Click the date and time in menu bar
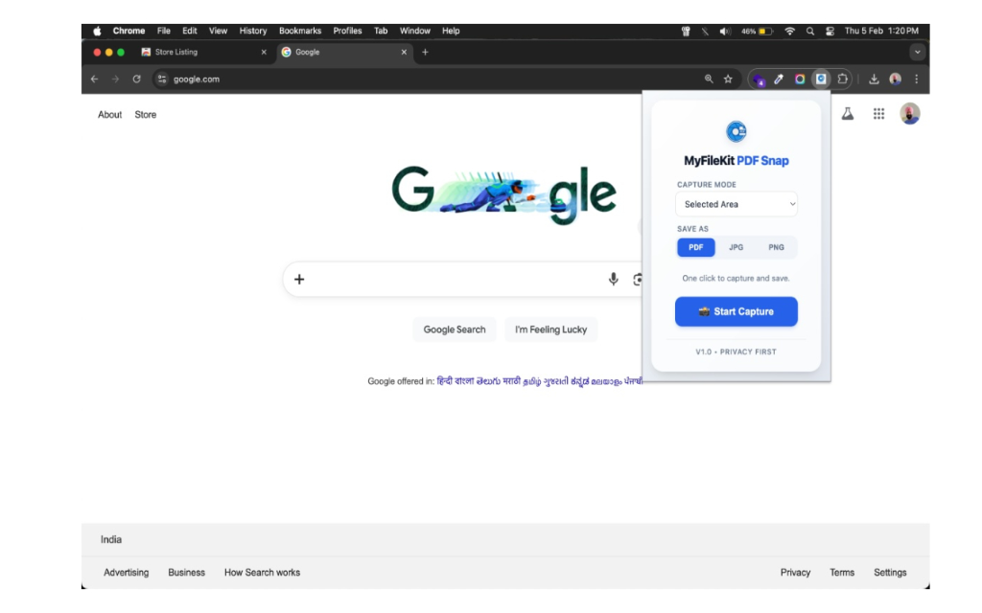The height and width of the screenshot is (613, 982). pos(881,31)
